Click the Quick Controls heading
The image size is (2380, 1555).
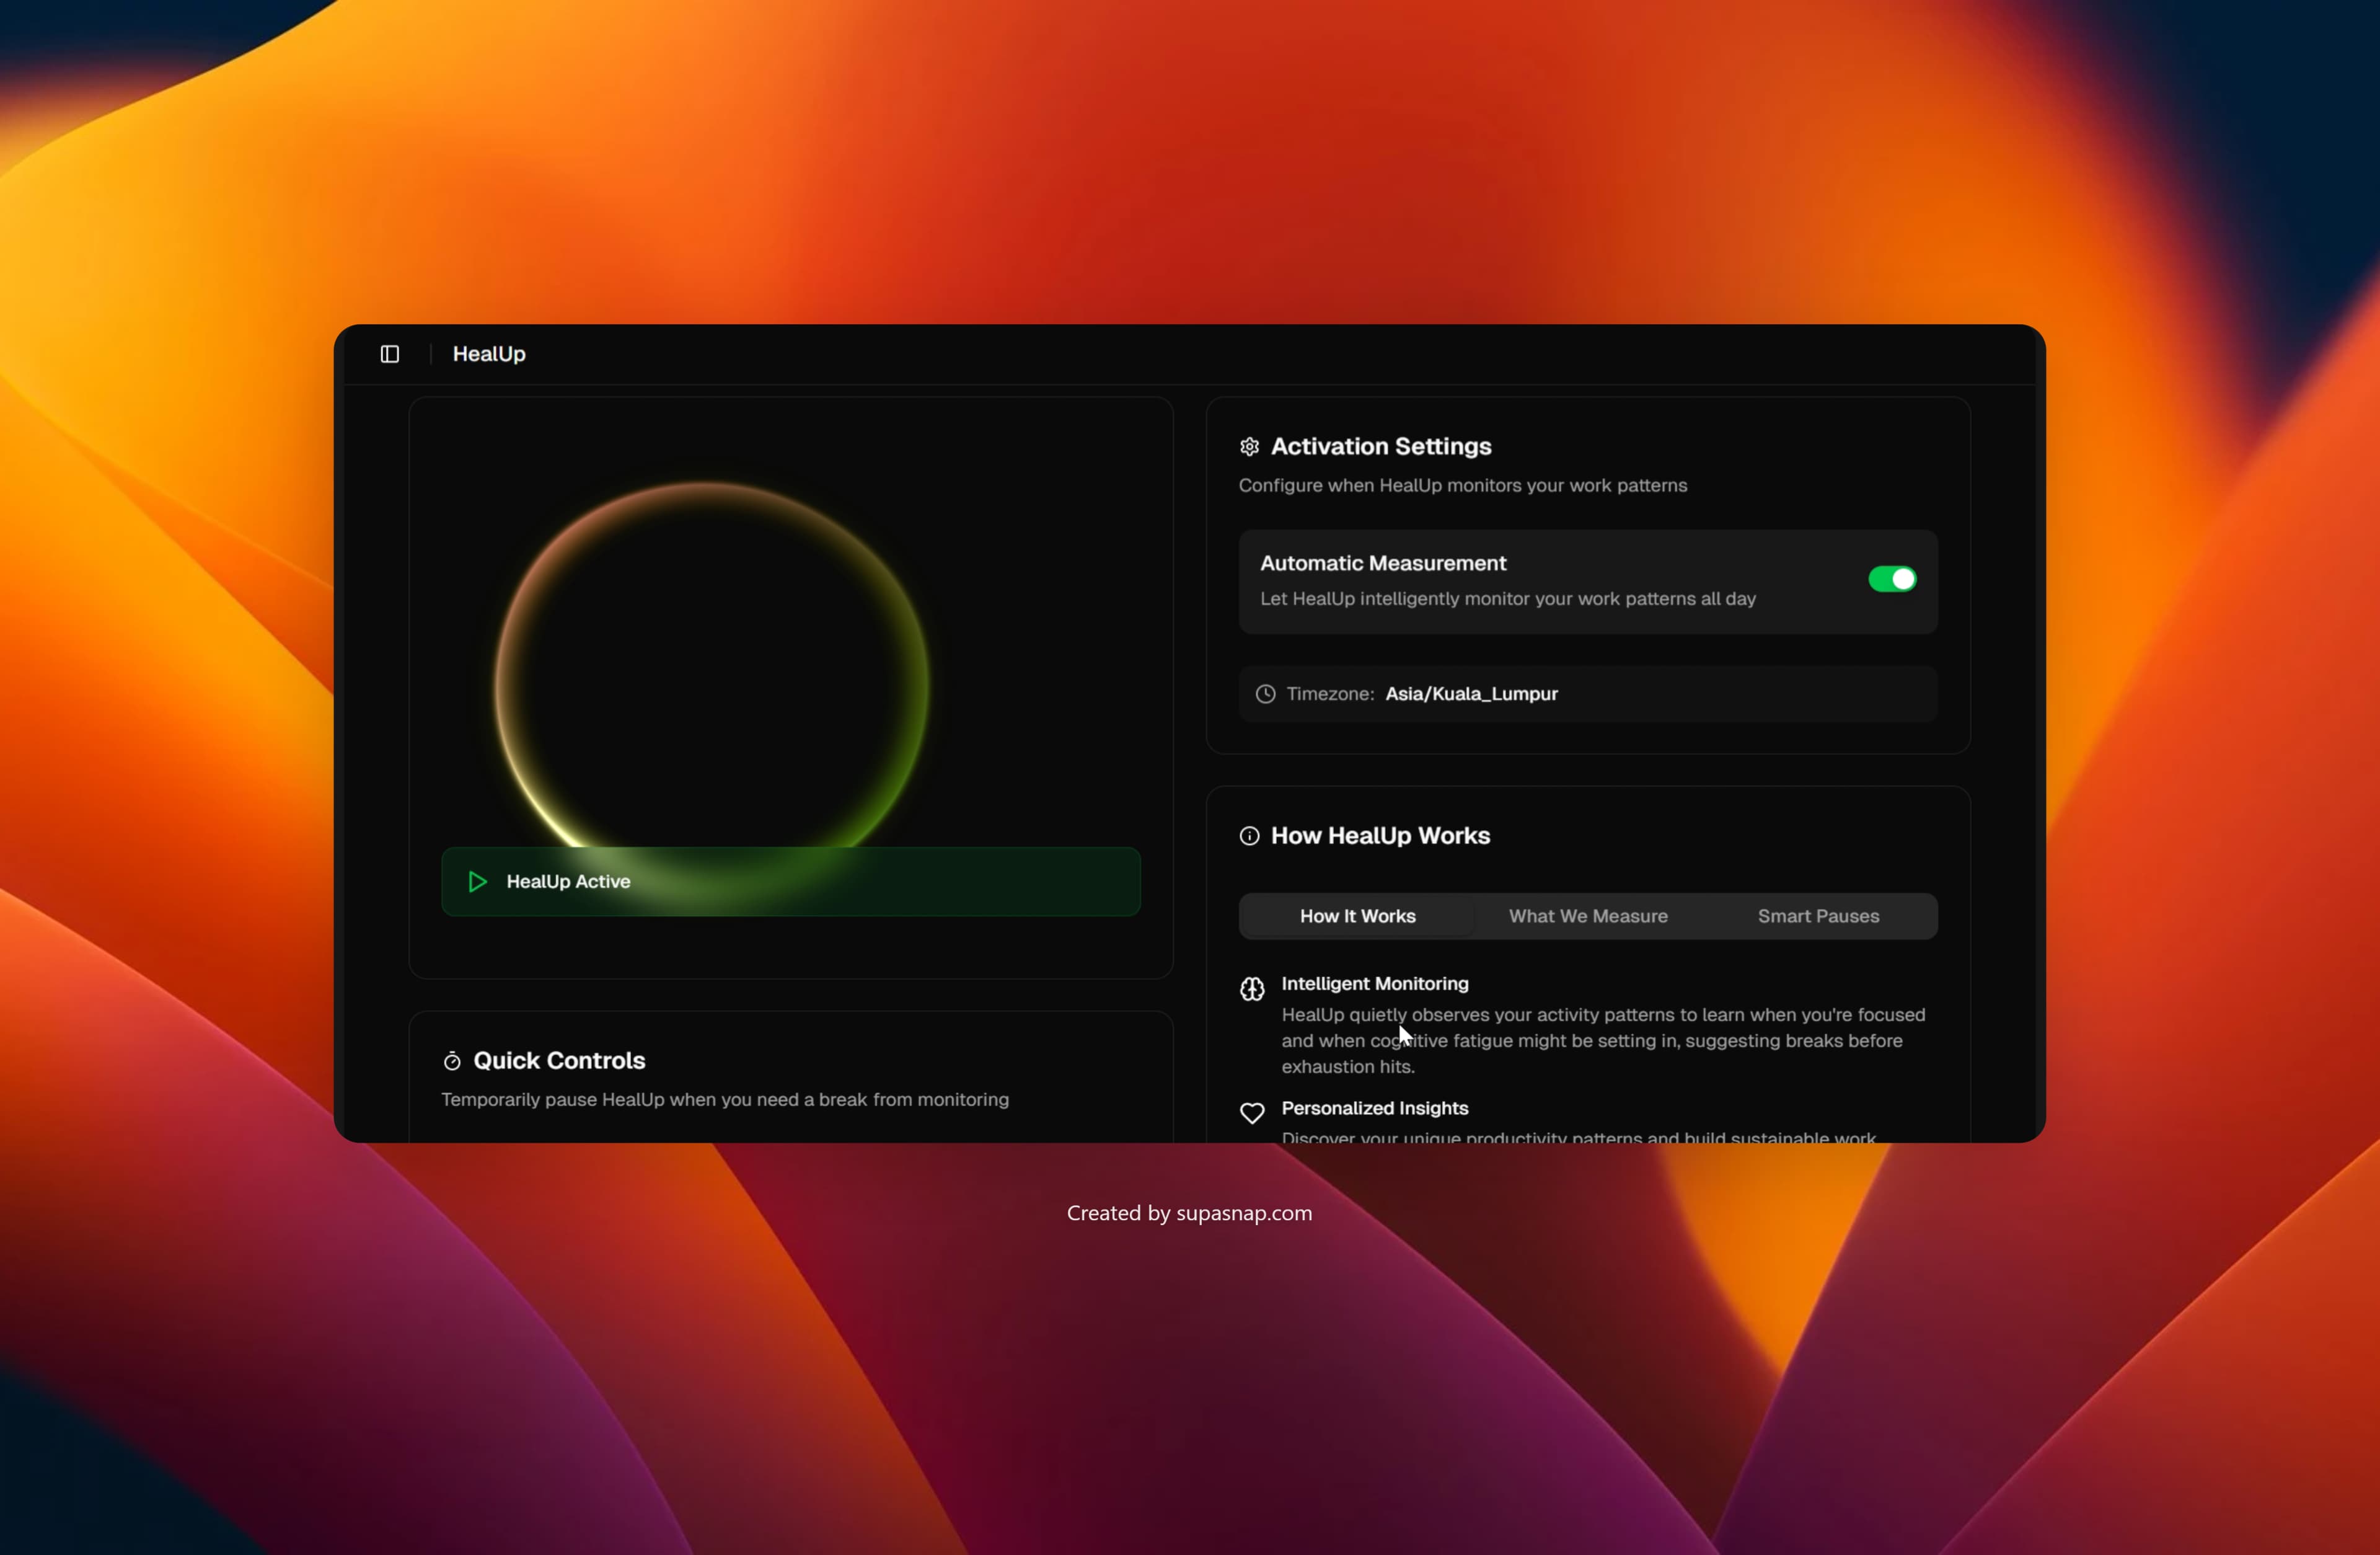pyautogui.click(x=559, y=1061)
